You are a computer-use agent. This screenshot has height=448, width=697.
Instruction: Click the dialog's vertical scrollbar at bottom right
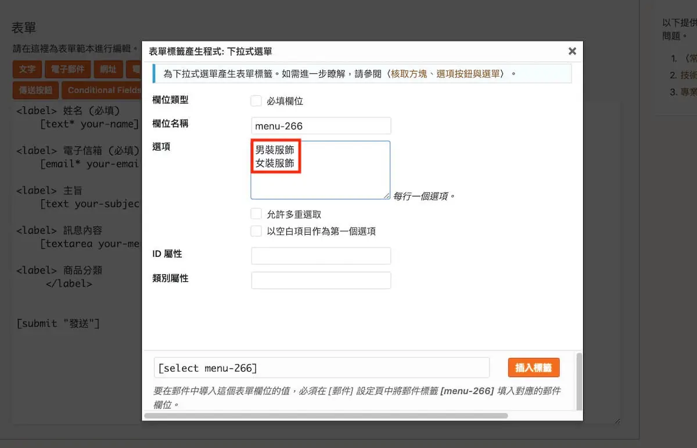tap(579, 381)
